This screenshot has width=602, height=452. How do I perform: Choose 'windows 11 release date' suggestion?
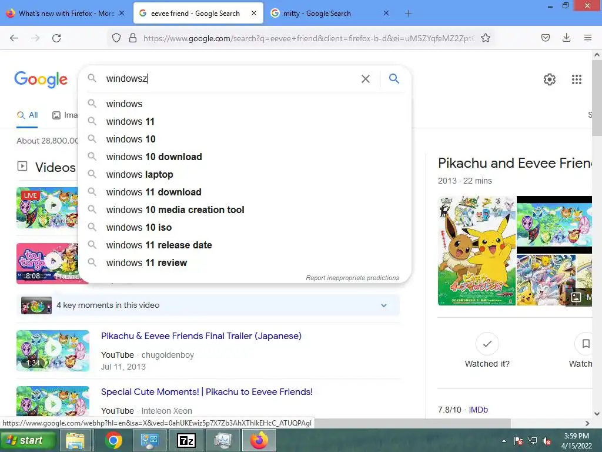pyautogui.click(x=245, y=245)
